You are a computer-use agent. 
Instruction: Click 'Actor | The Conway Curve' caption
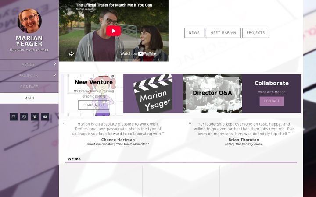coord(244,144)
